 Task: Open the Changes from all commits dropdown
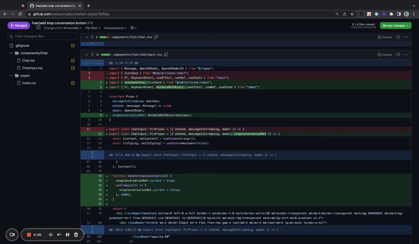point(63,28)
